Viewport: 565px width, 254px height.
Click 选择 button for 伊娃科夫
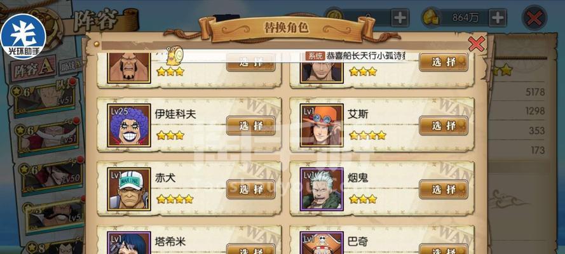[251, 126]
